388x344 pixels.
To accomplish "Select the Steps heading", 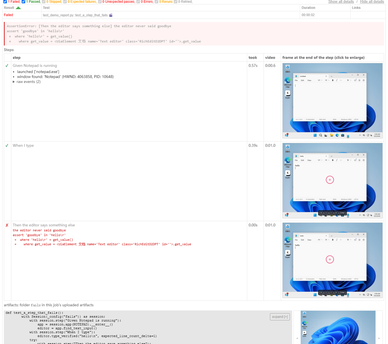I will pos(9,50).
